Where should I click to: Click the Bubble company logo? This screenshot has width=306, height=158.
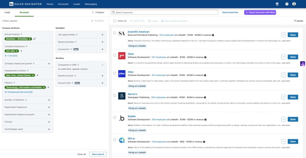click(x=122, y=118)
